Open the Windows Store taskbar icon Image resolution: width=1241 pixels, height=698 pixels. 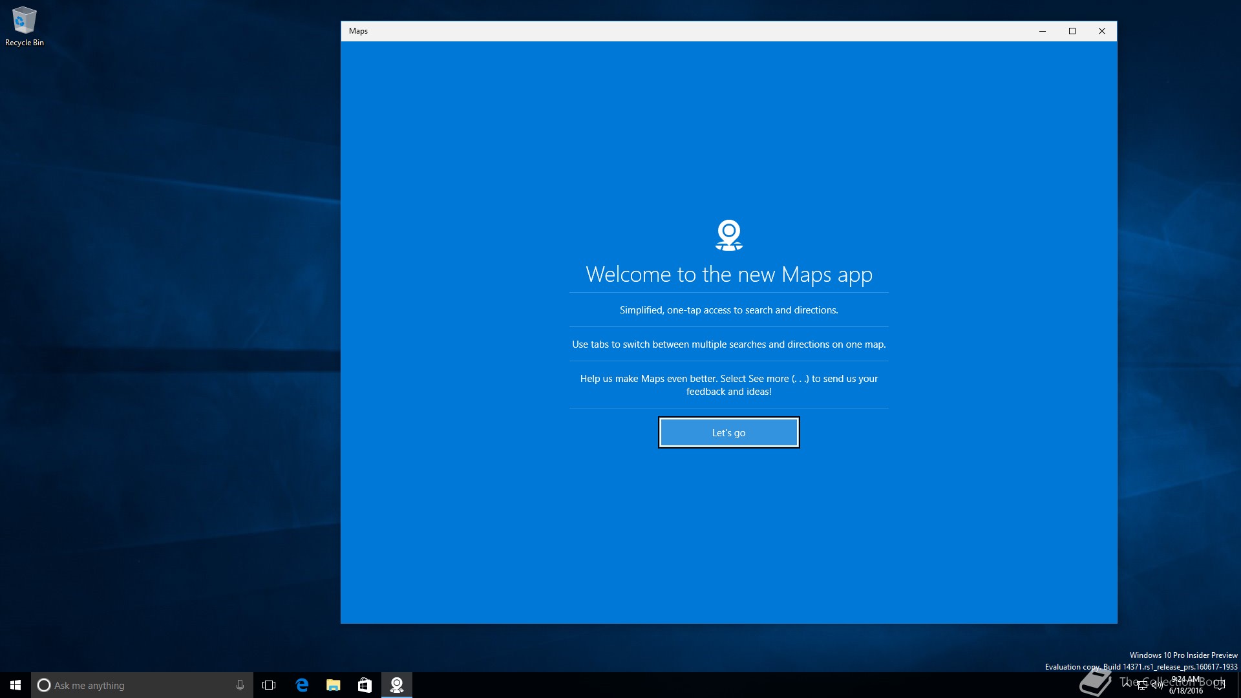[x=365, y=685]
